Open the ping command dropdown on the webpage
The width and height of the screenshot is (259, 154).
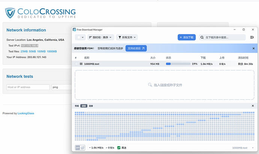62,87
